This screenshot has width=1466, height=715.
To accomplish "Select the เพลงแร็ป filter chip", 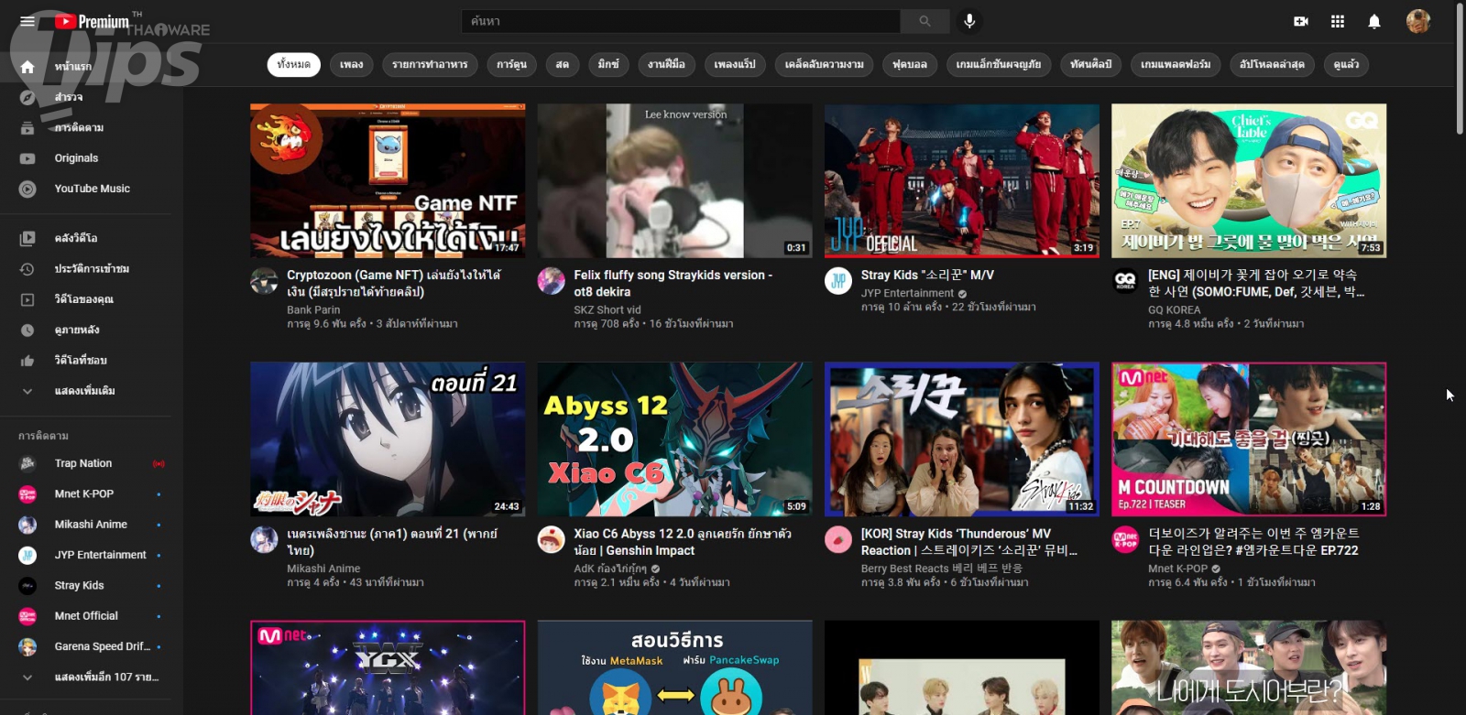I will point(735,64).
